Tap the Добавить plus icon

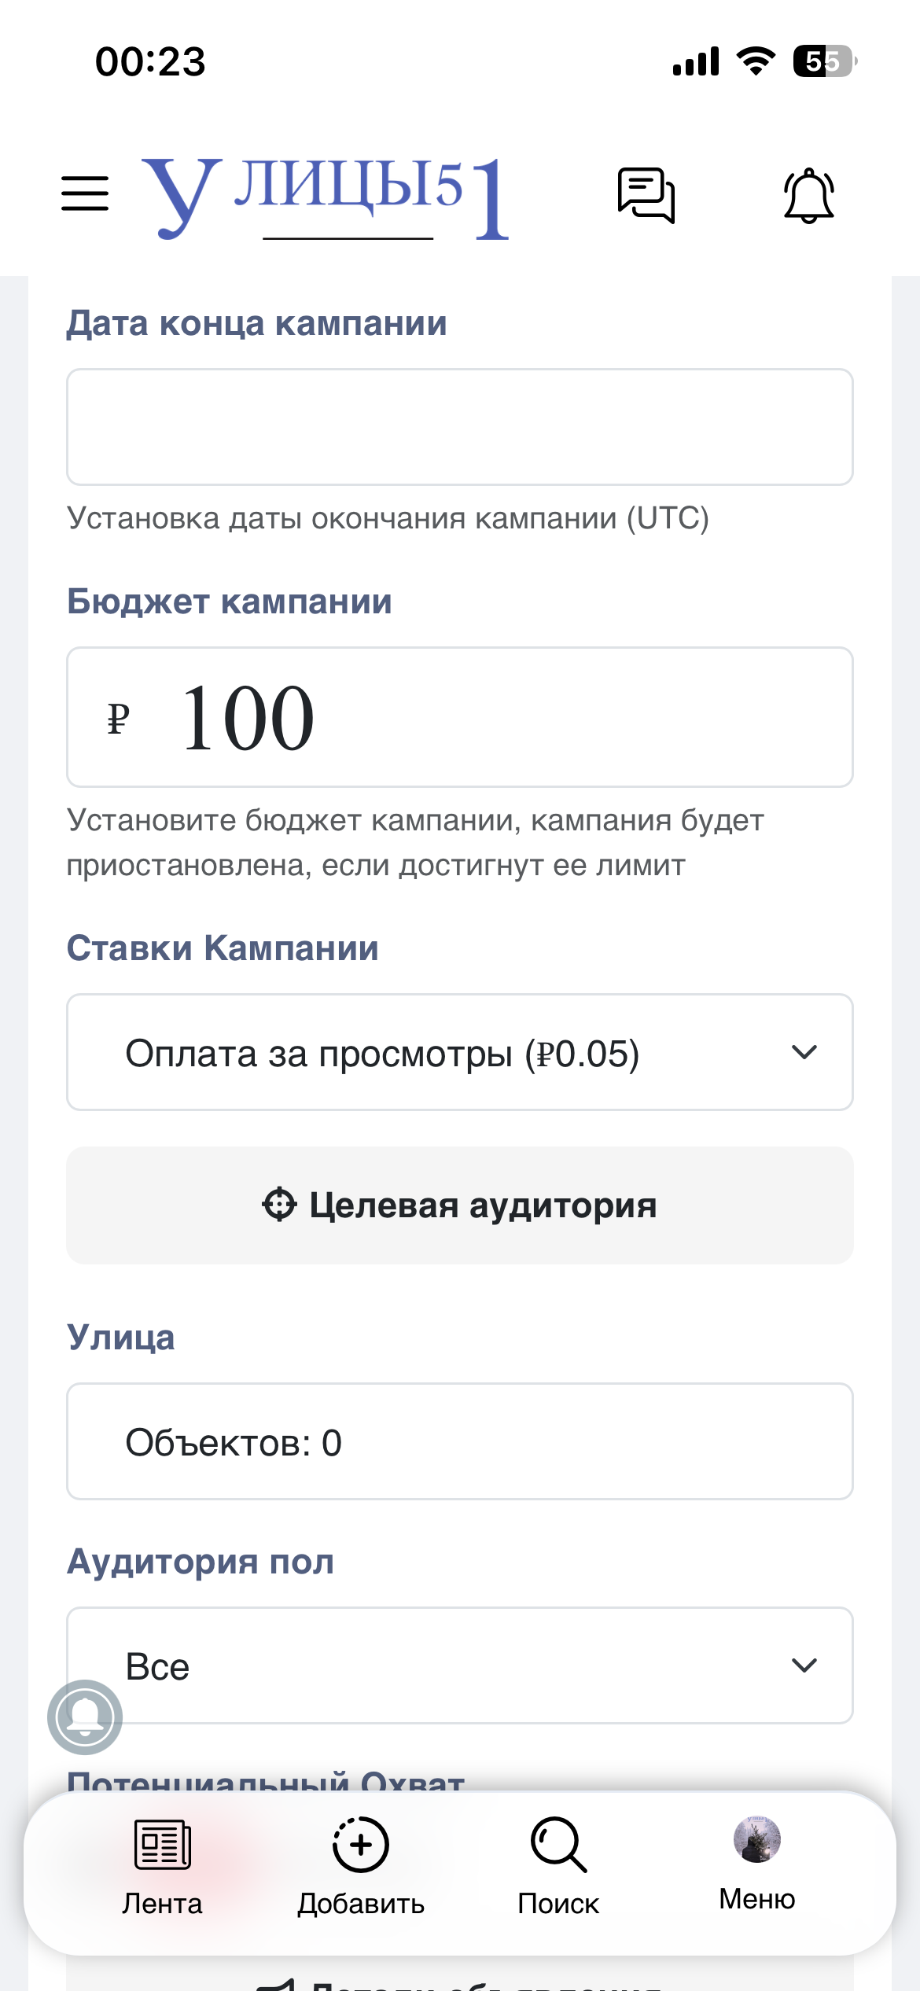tap(361, 1844)
